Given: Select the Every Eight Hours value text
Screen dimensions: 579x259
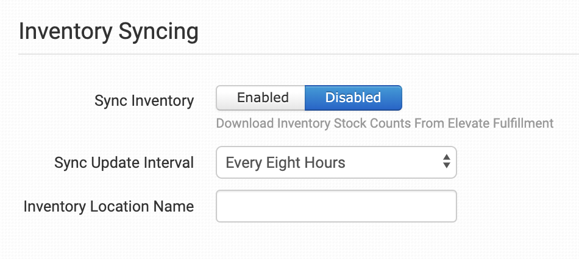Looking at the screenshot, I should (285, 163).
